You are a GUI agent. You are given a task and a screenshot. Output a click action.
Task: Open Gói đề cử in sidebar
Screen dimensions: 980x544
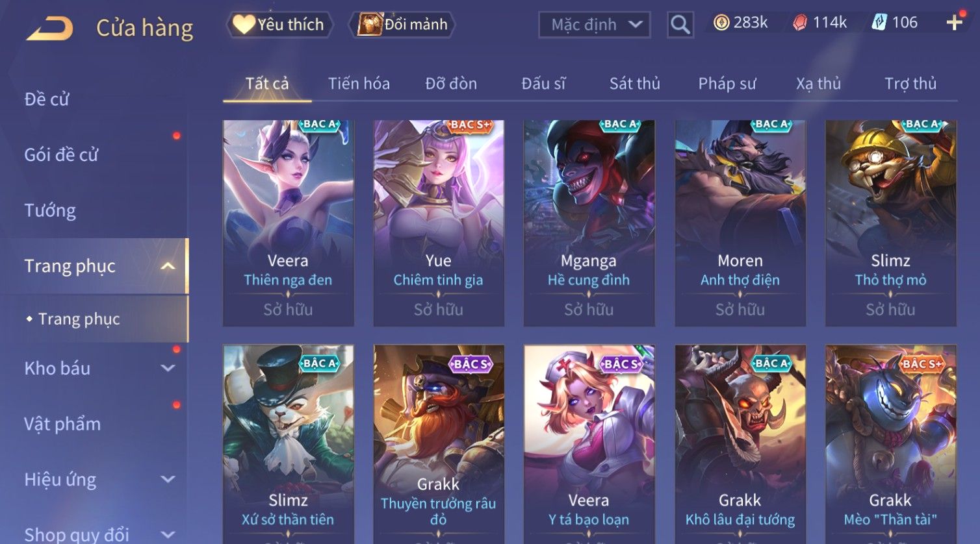coord(61,155)
